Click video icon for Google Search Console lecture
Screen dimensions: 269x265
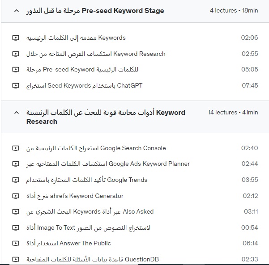pos(16,148)
